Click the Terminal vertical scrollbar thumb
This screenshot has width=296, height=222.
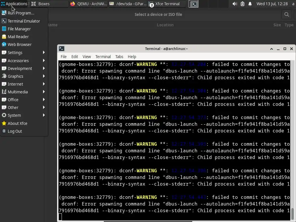(293, 213)
